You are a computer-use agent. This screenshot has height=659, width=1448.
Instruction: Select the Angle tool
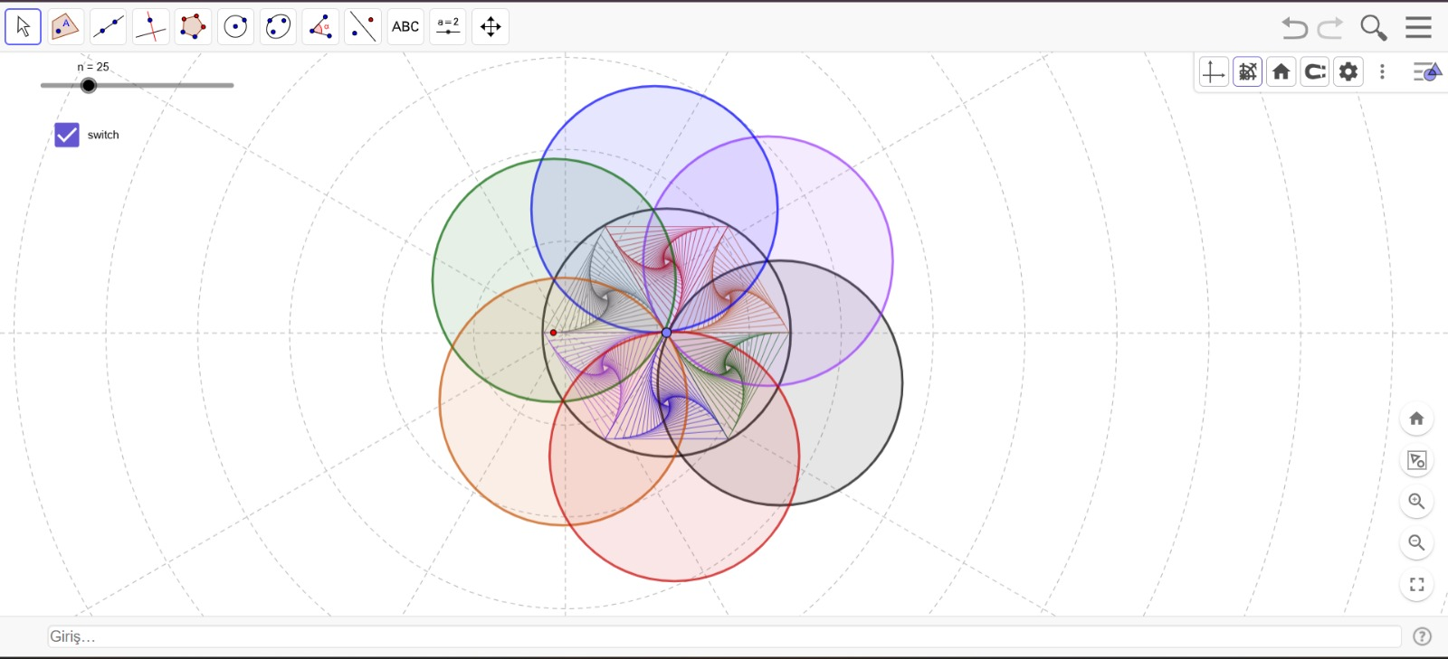pos(320,27)
